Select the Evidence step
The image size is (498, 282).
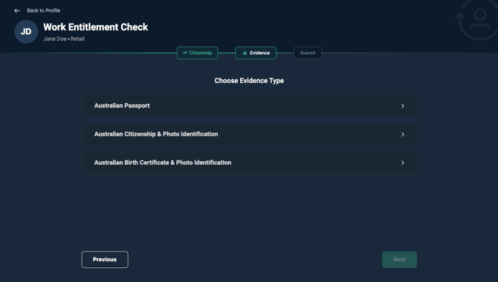point(256,53)
